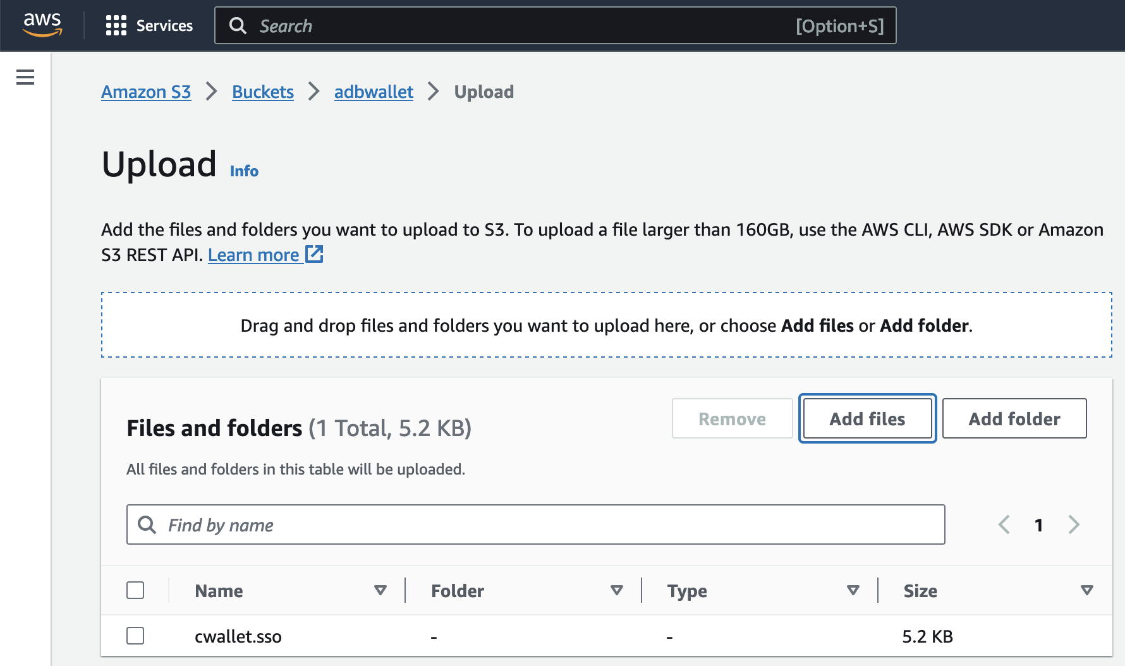This screenshot has width=1125, height=666.
Task: Click the Folder column header
Action: click(458, 591)
